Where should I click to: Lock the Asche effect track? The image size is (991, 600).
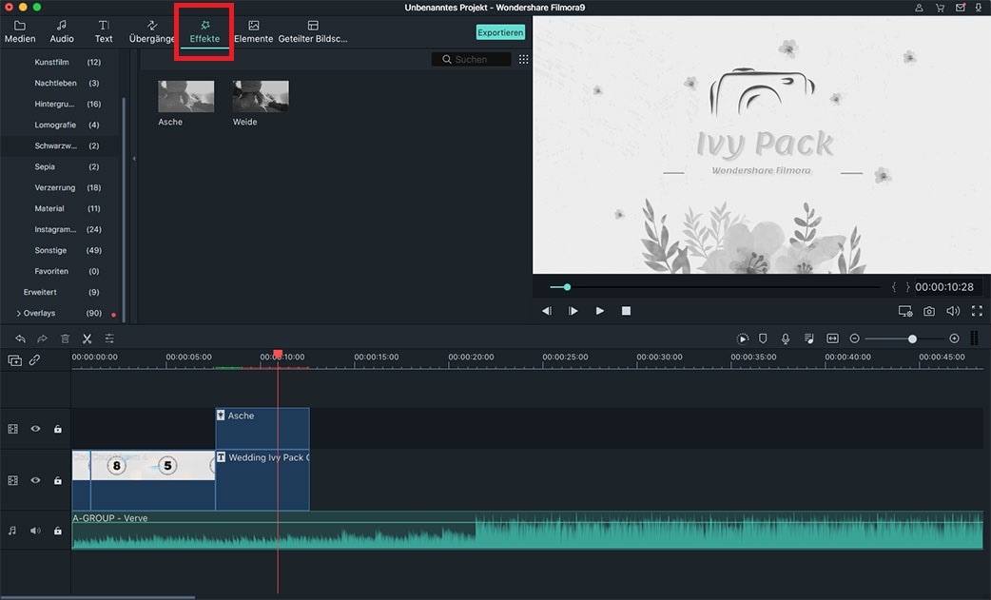57,429
